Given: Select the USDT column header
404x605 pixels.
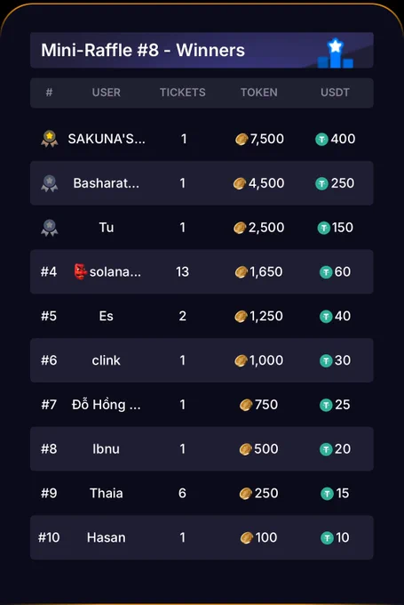Looking at the screenshot, I should pos(335,93).
